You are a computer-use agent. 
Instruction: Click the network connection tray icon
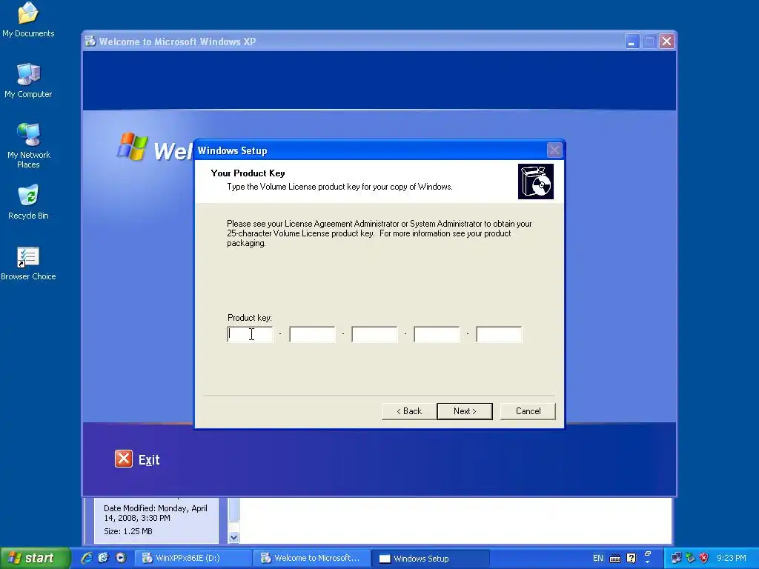(676, 559)
